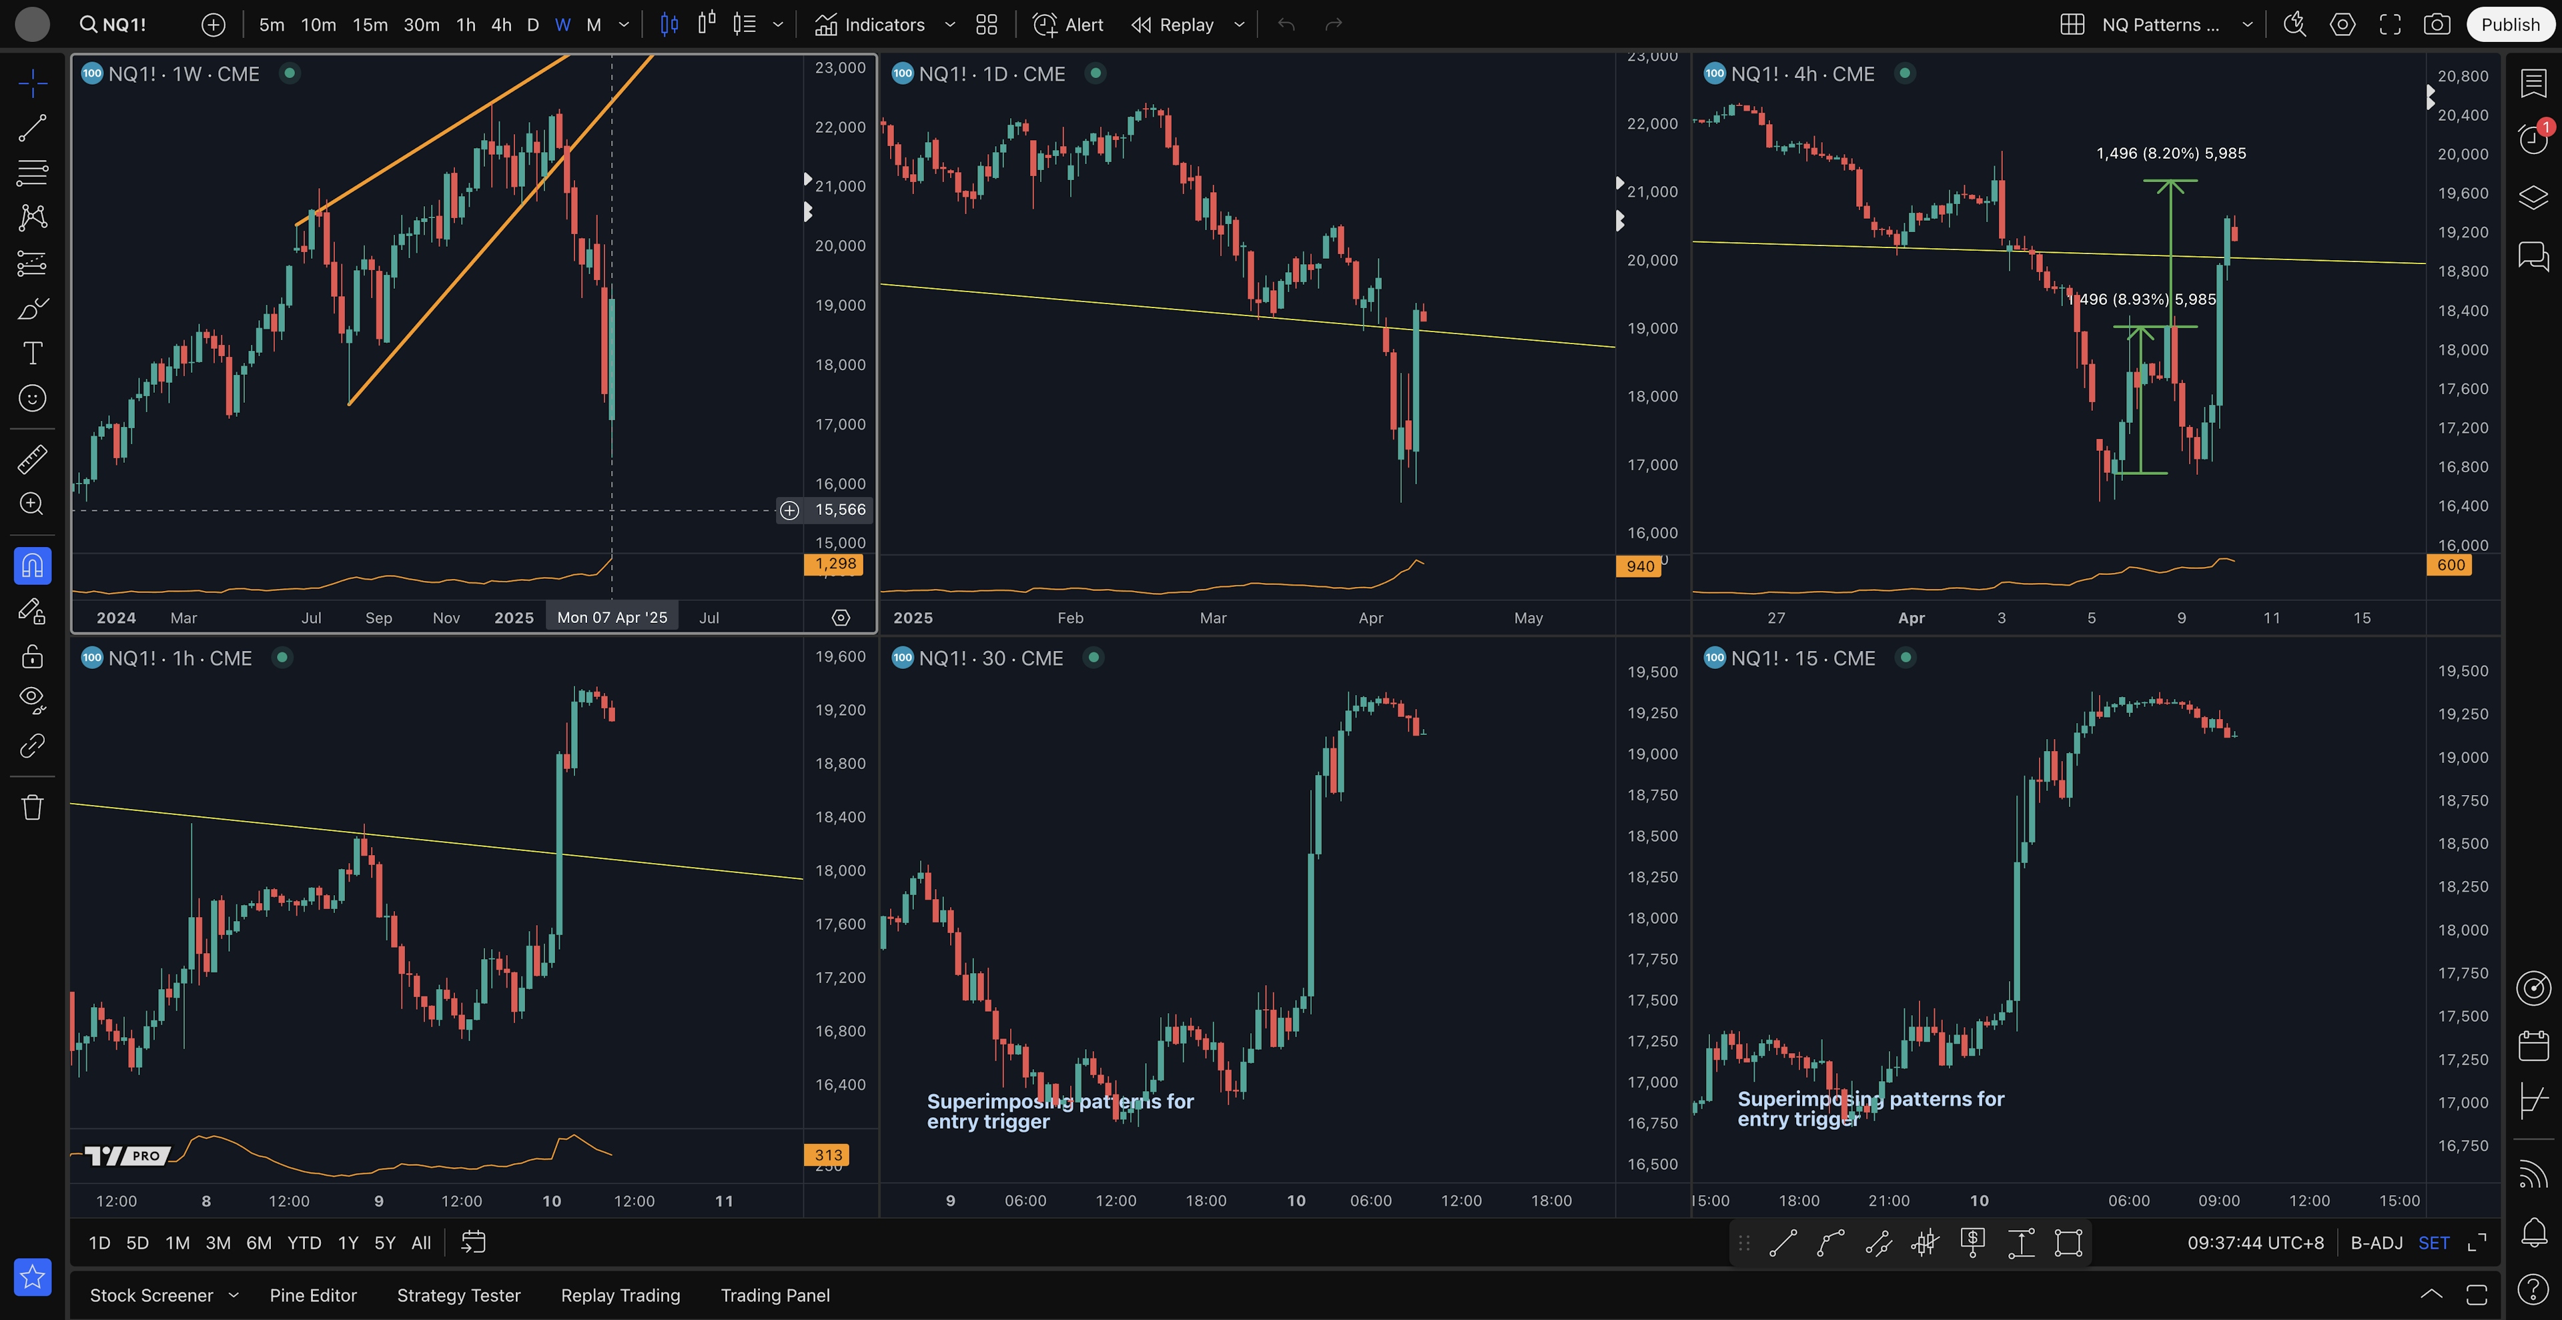Open the Pine Editor tab

312,1294
